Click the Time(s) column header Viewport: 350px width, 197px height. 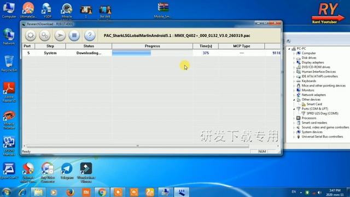click(206, 46)
